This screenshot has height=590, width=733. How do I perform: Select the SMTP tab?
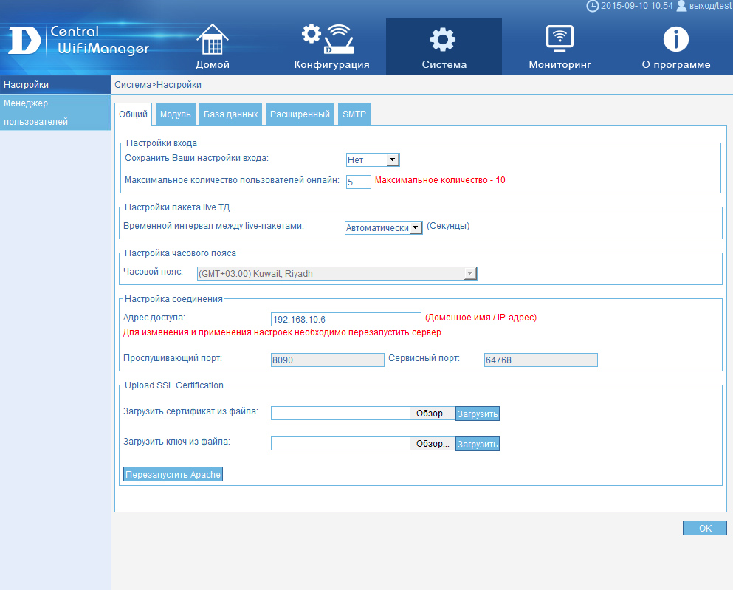[354, 114]
